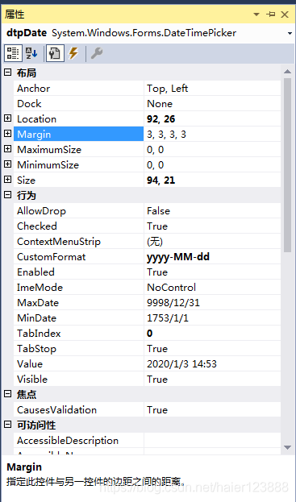Select the Anchor property row
The height and width of the screenshot is (502, 296).
tap(148, 89)
